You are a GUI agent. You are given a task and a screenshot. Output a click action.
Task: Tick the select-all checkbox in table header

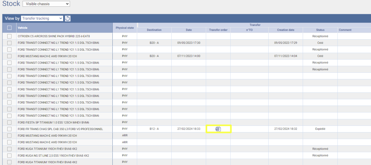[9, 28]
